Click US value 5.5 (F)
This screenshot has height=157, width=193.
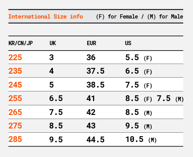[139, 57]
